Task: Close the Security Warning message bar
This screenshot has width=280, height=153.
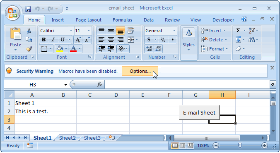Action: click(272, 68)
